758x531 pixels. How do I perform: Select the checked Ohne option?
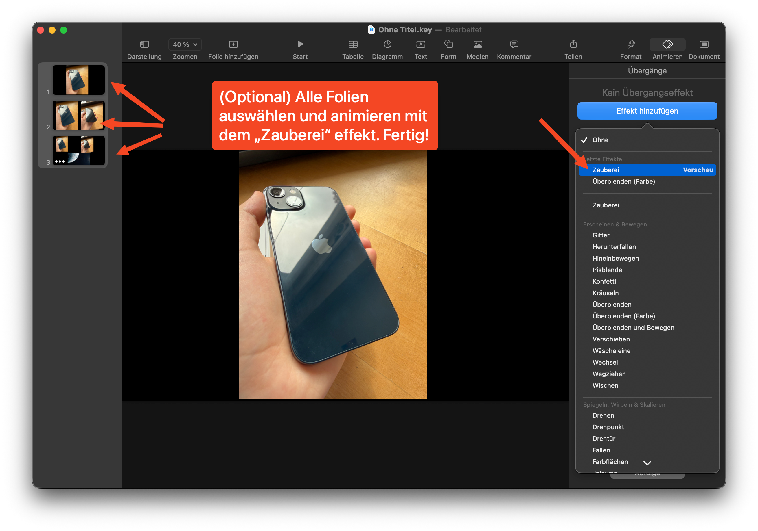pyautogui.click(x=600, y=140)
